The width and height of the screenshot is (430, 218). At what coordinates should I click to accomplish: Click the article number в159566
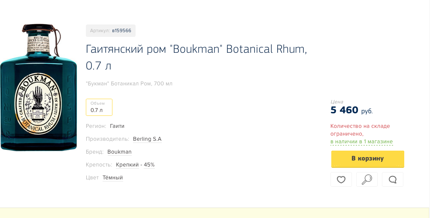click(x=121, y=31)
